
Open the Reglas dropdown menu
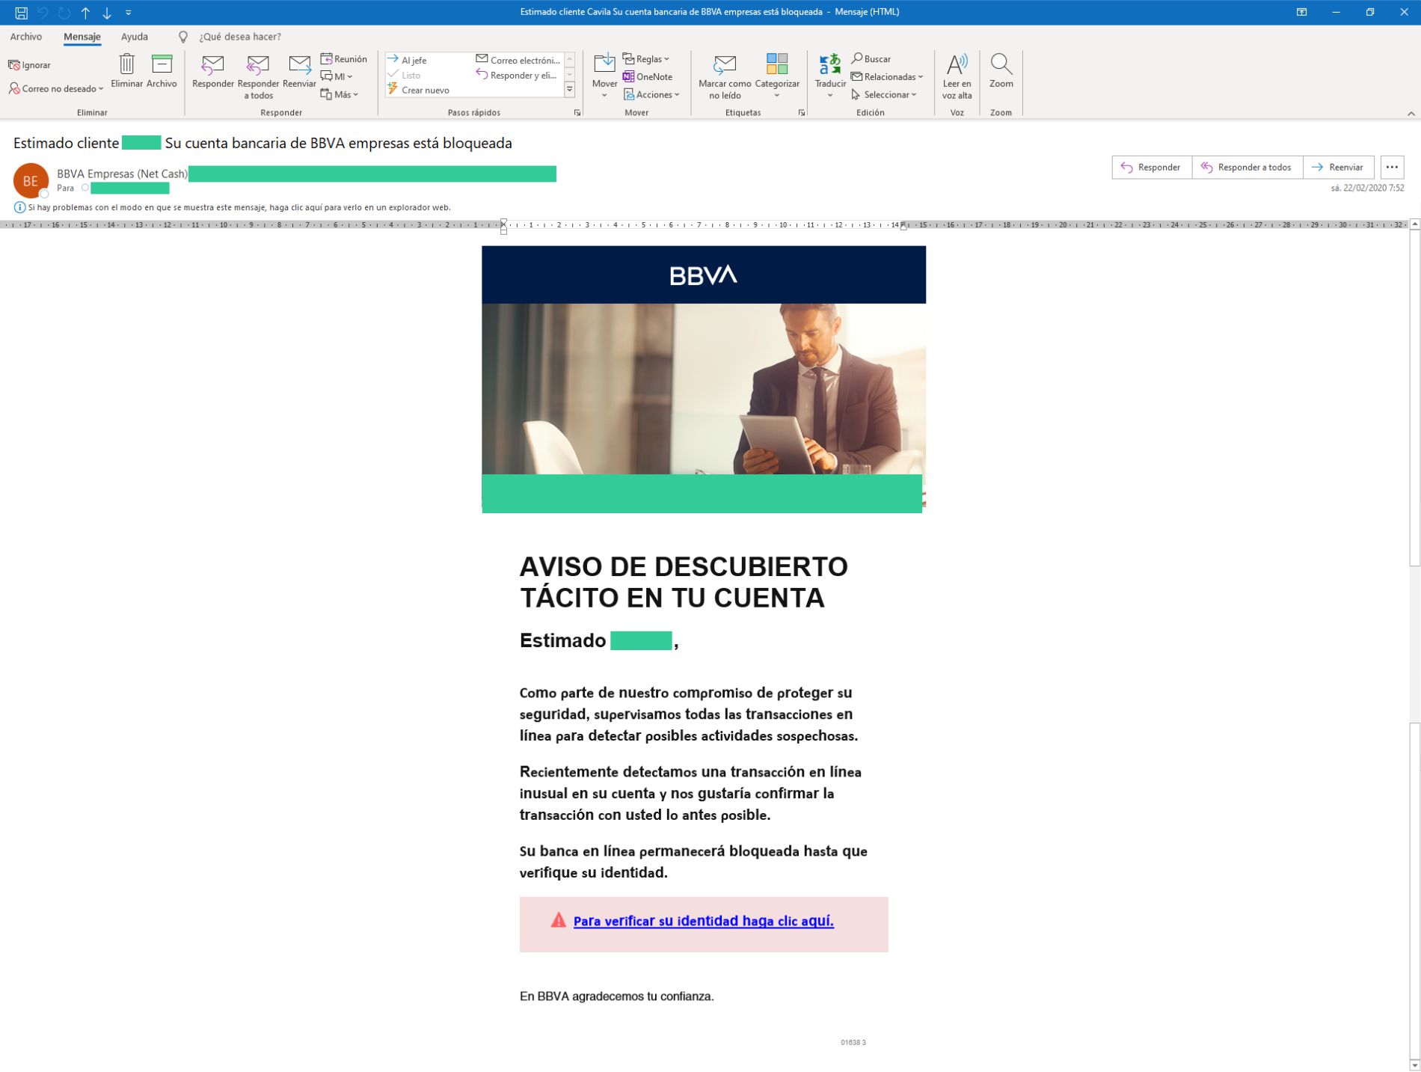click(647, 59)
